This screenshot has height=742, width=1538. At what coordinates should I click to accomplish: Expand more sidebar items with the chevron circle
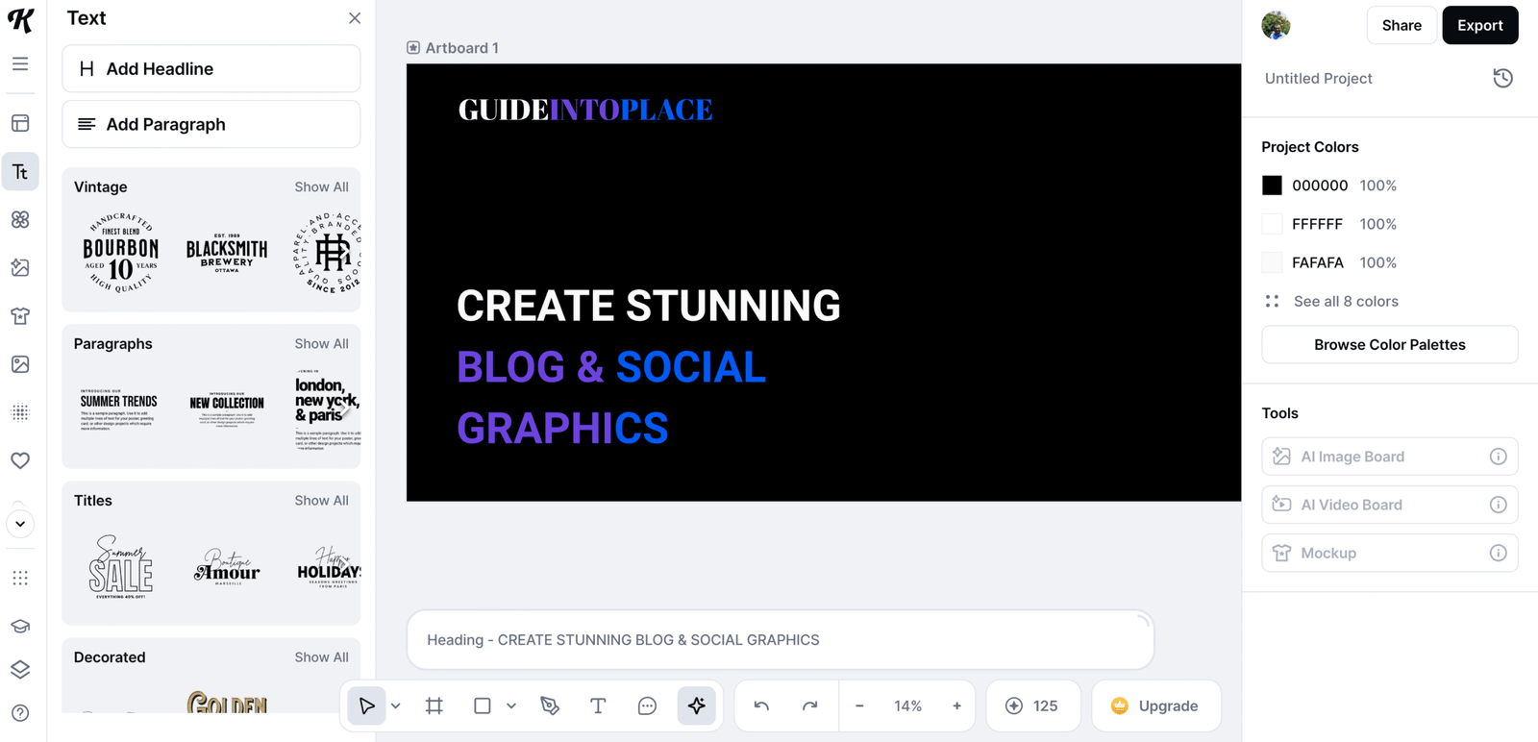[x=20, y=524]
